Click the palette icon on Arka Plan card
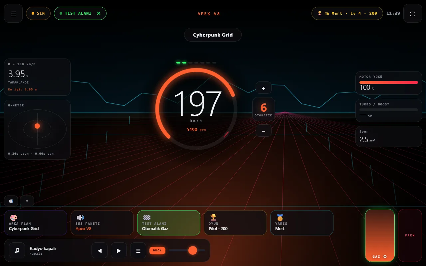Viewport: 426px width, 266px height. point(14,218)
